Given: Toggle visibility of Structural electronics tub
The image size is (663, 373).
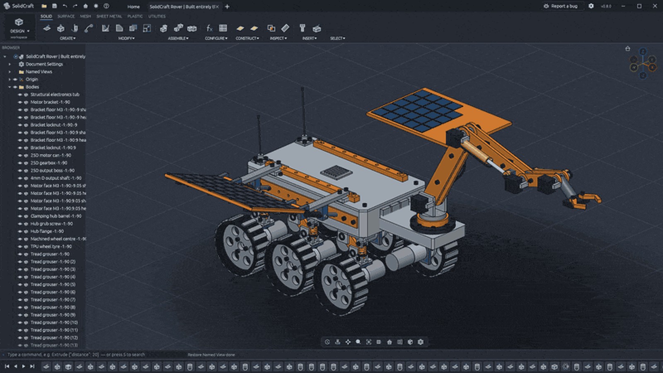Looking at the screenshot, I should click(x=19, y=94).
